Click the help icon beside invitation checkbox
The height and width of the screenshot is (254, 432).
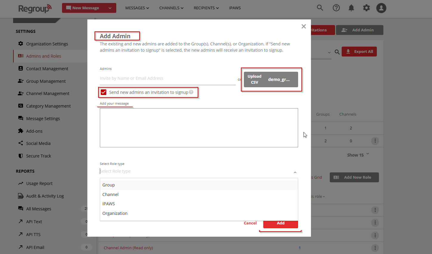tap(191, 92)
